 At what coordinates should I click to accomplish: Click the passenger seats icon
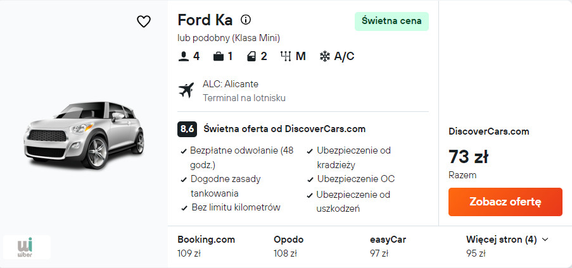point(184,56)
